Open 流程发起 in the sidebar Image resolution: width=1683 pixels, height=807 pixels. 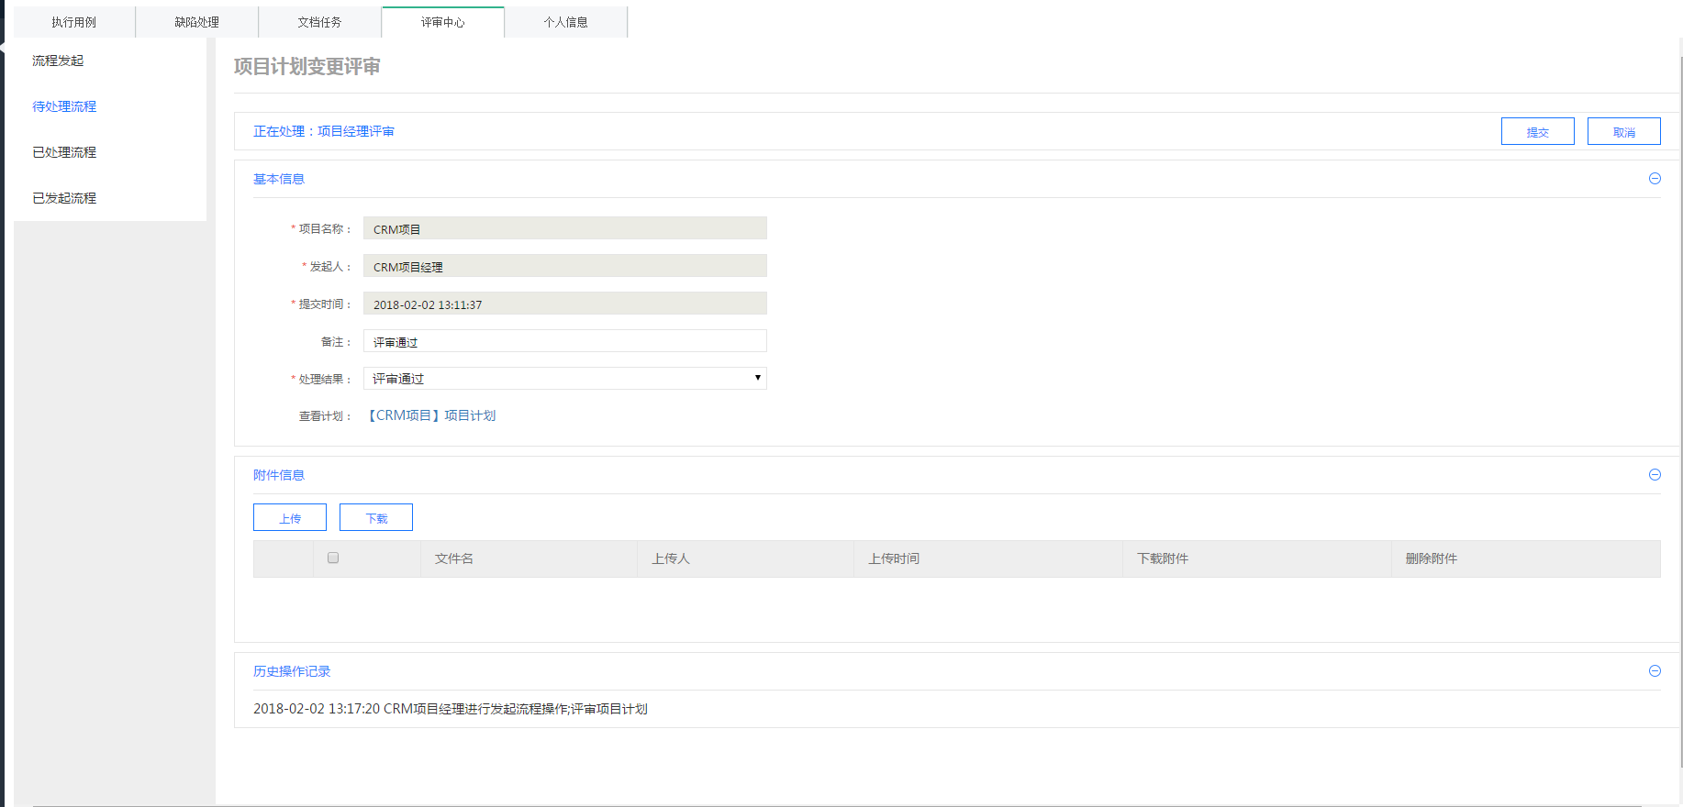(58, 61)
